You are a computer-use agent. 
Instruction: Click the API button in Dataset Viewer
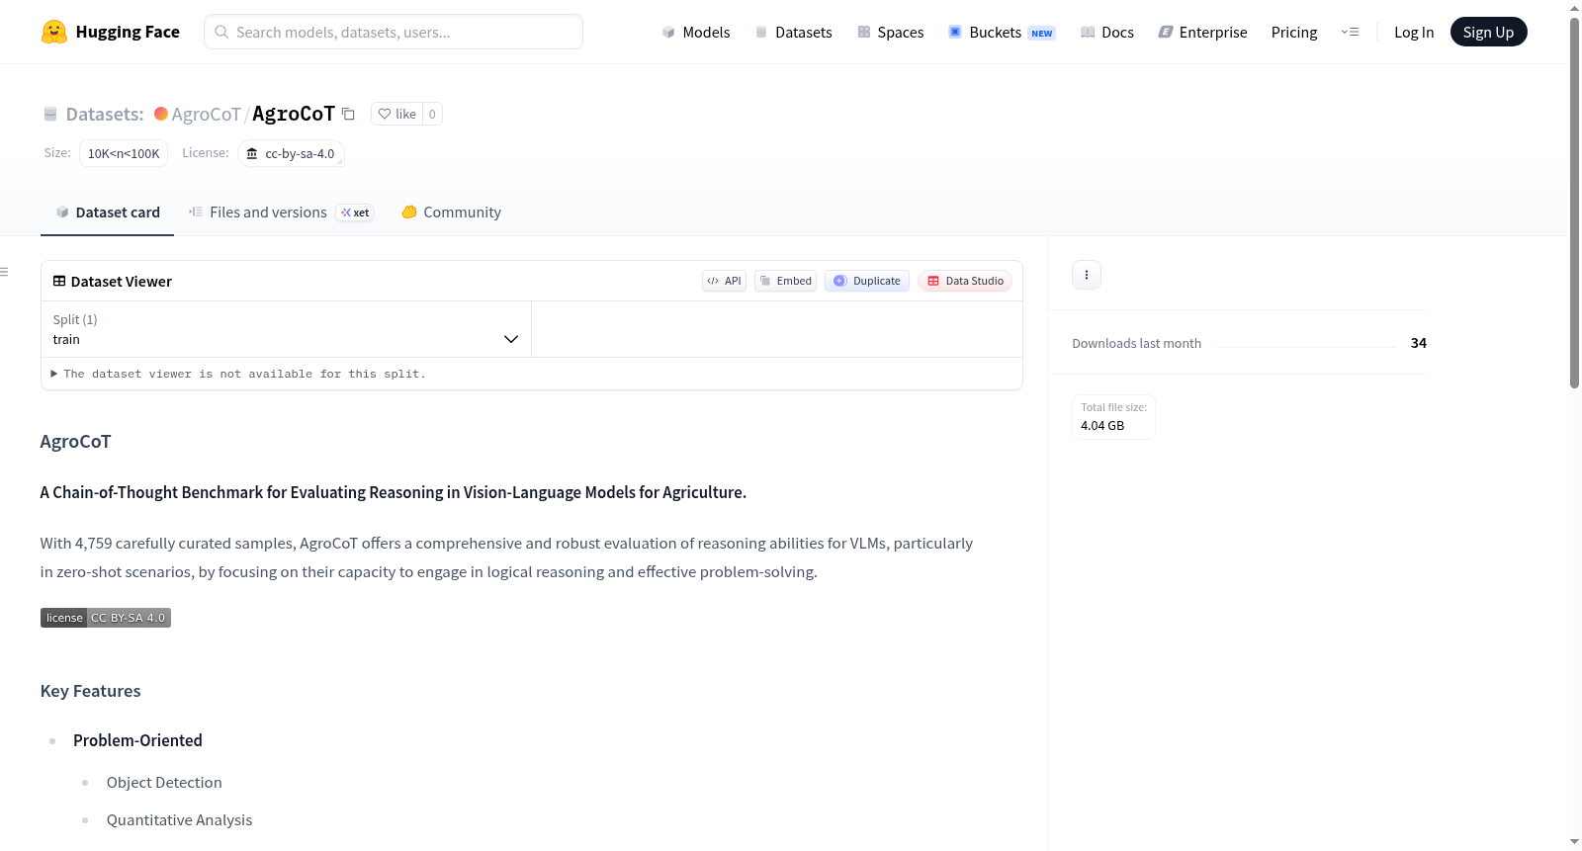(724, 281)
